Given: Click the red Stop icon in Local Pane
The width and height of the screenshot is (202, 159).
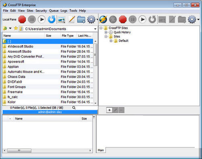Looking at the screenshot, I should coord(22,19).
